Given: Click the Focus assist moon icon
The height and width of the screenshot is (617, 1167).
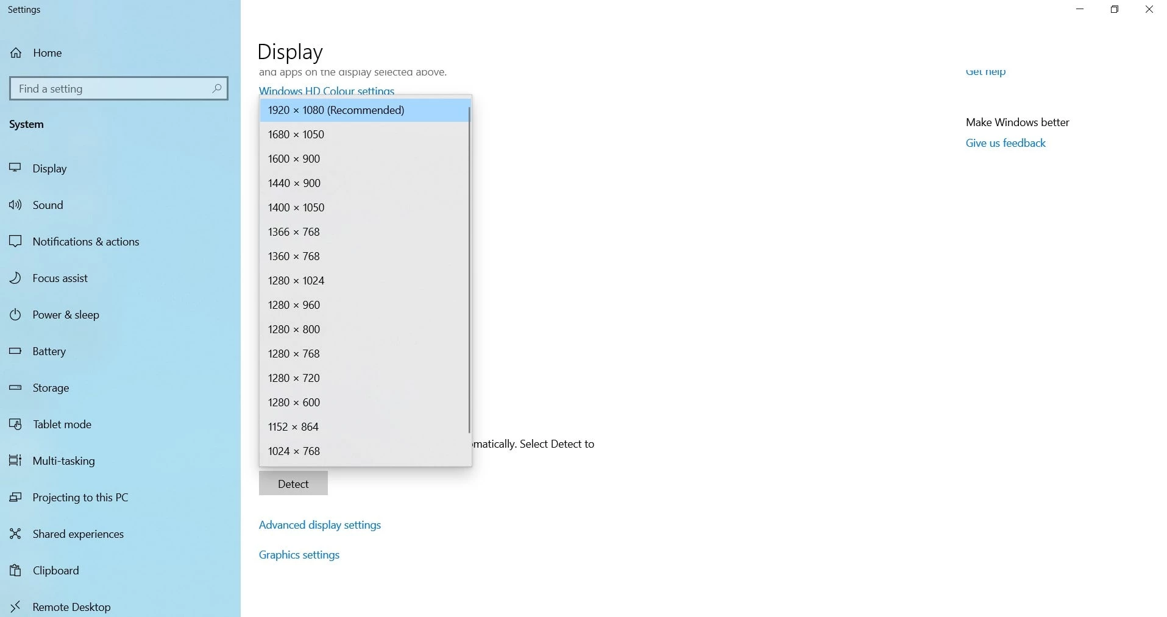Looking at the screenshot, I should [15, 278].
